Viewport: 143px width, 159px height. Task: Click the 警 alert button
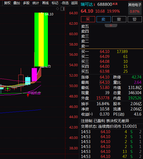[135, 19]
